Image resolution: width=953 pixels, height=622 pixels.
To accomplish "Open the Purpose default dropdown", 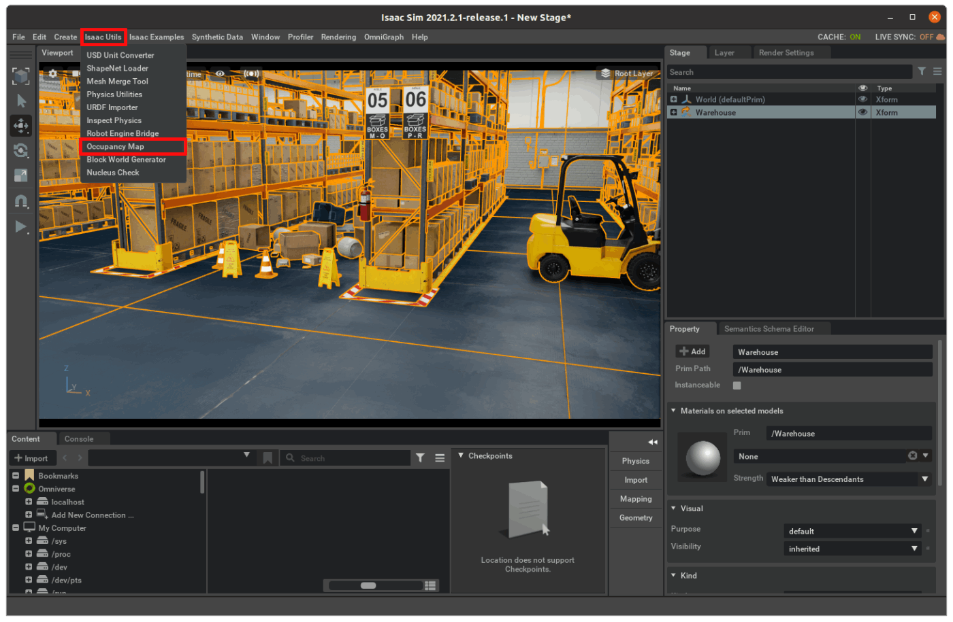I will point(853,531).
